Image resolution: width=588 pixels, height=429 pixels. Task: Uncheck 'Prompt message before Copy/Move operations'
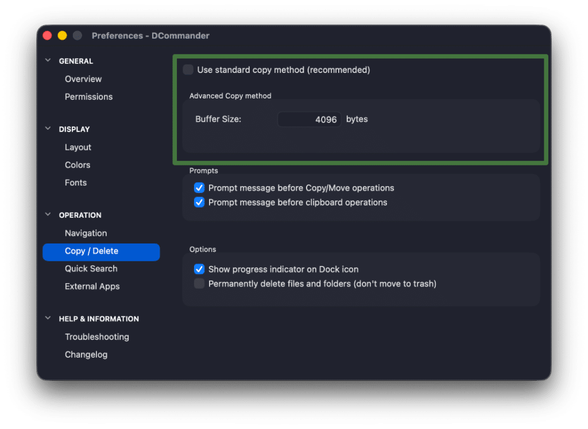click(199, 188)
